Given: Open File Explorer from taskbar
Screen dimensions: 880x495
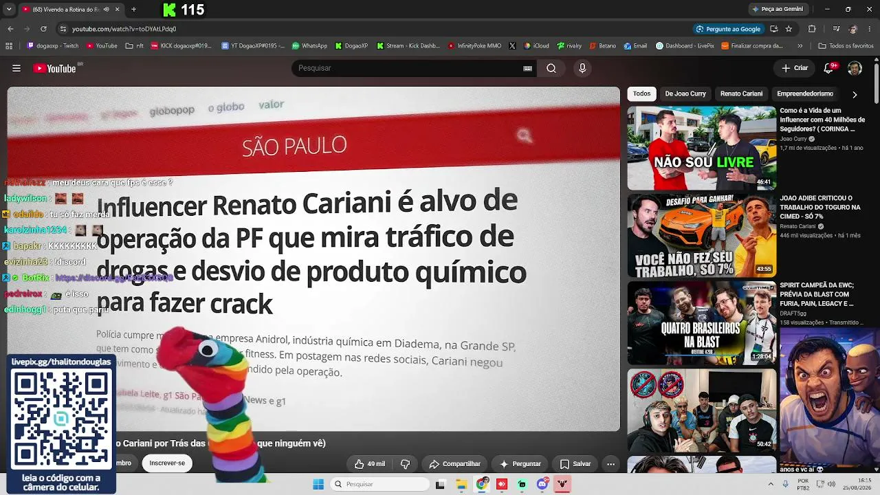Looking at the screenshot, I should (x=461, y=484).
